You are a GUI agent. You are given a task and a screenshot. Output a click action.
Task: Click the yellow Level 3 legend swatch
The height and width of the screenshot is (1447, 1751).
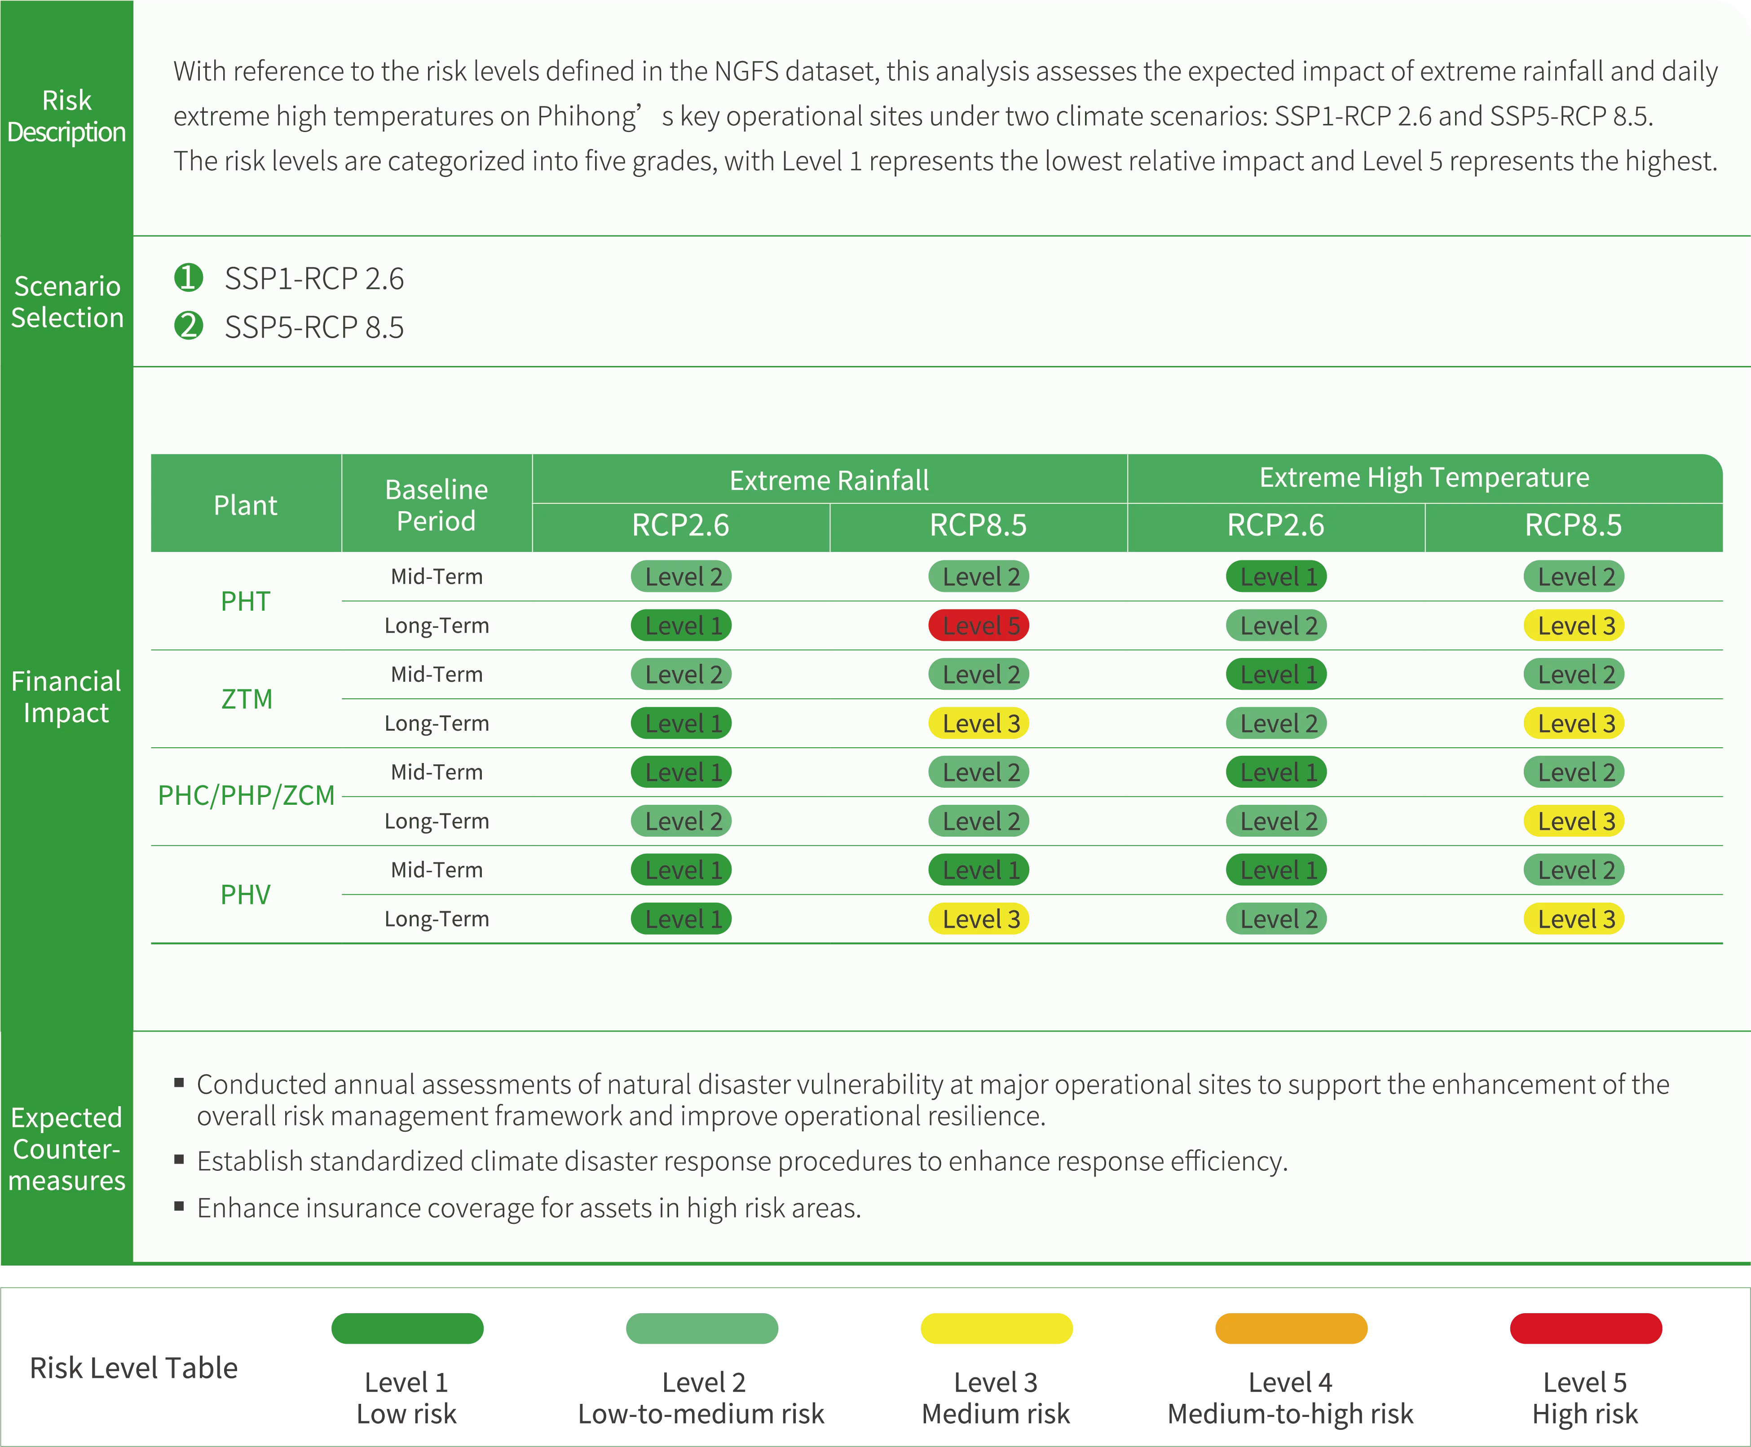[996, 1328]
